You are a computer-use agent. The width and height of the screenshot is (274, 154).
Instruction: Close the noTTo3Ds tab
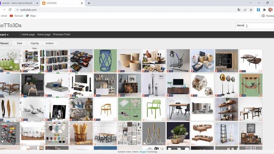(x=82, y=3)
